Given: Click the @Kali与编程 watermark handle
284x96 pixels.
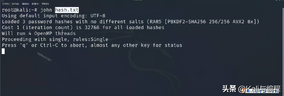Looking at the screenshot, I should click(257, 89).
